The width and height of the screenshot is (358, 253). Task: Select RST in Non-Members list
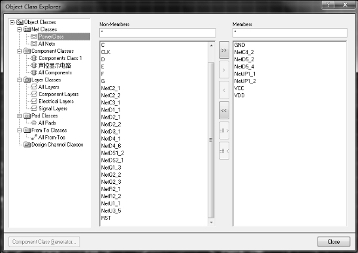point(106,218)
